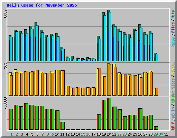Click day 15 on the x-axis
This screenshot has width=177, height=138.
tap(83, 134)
